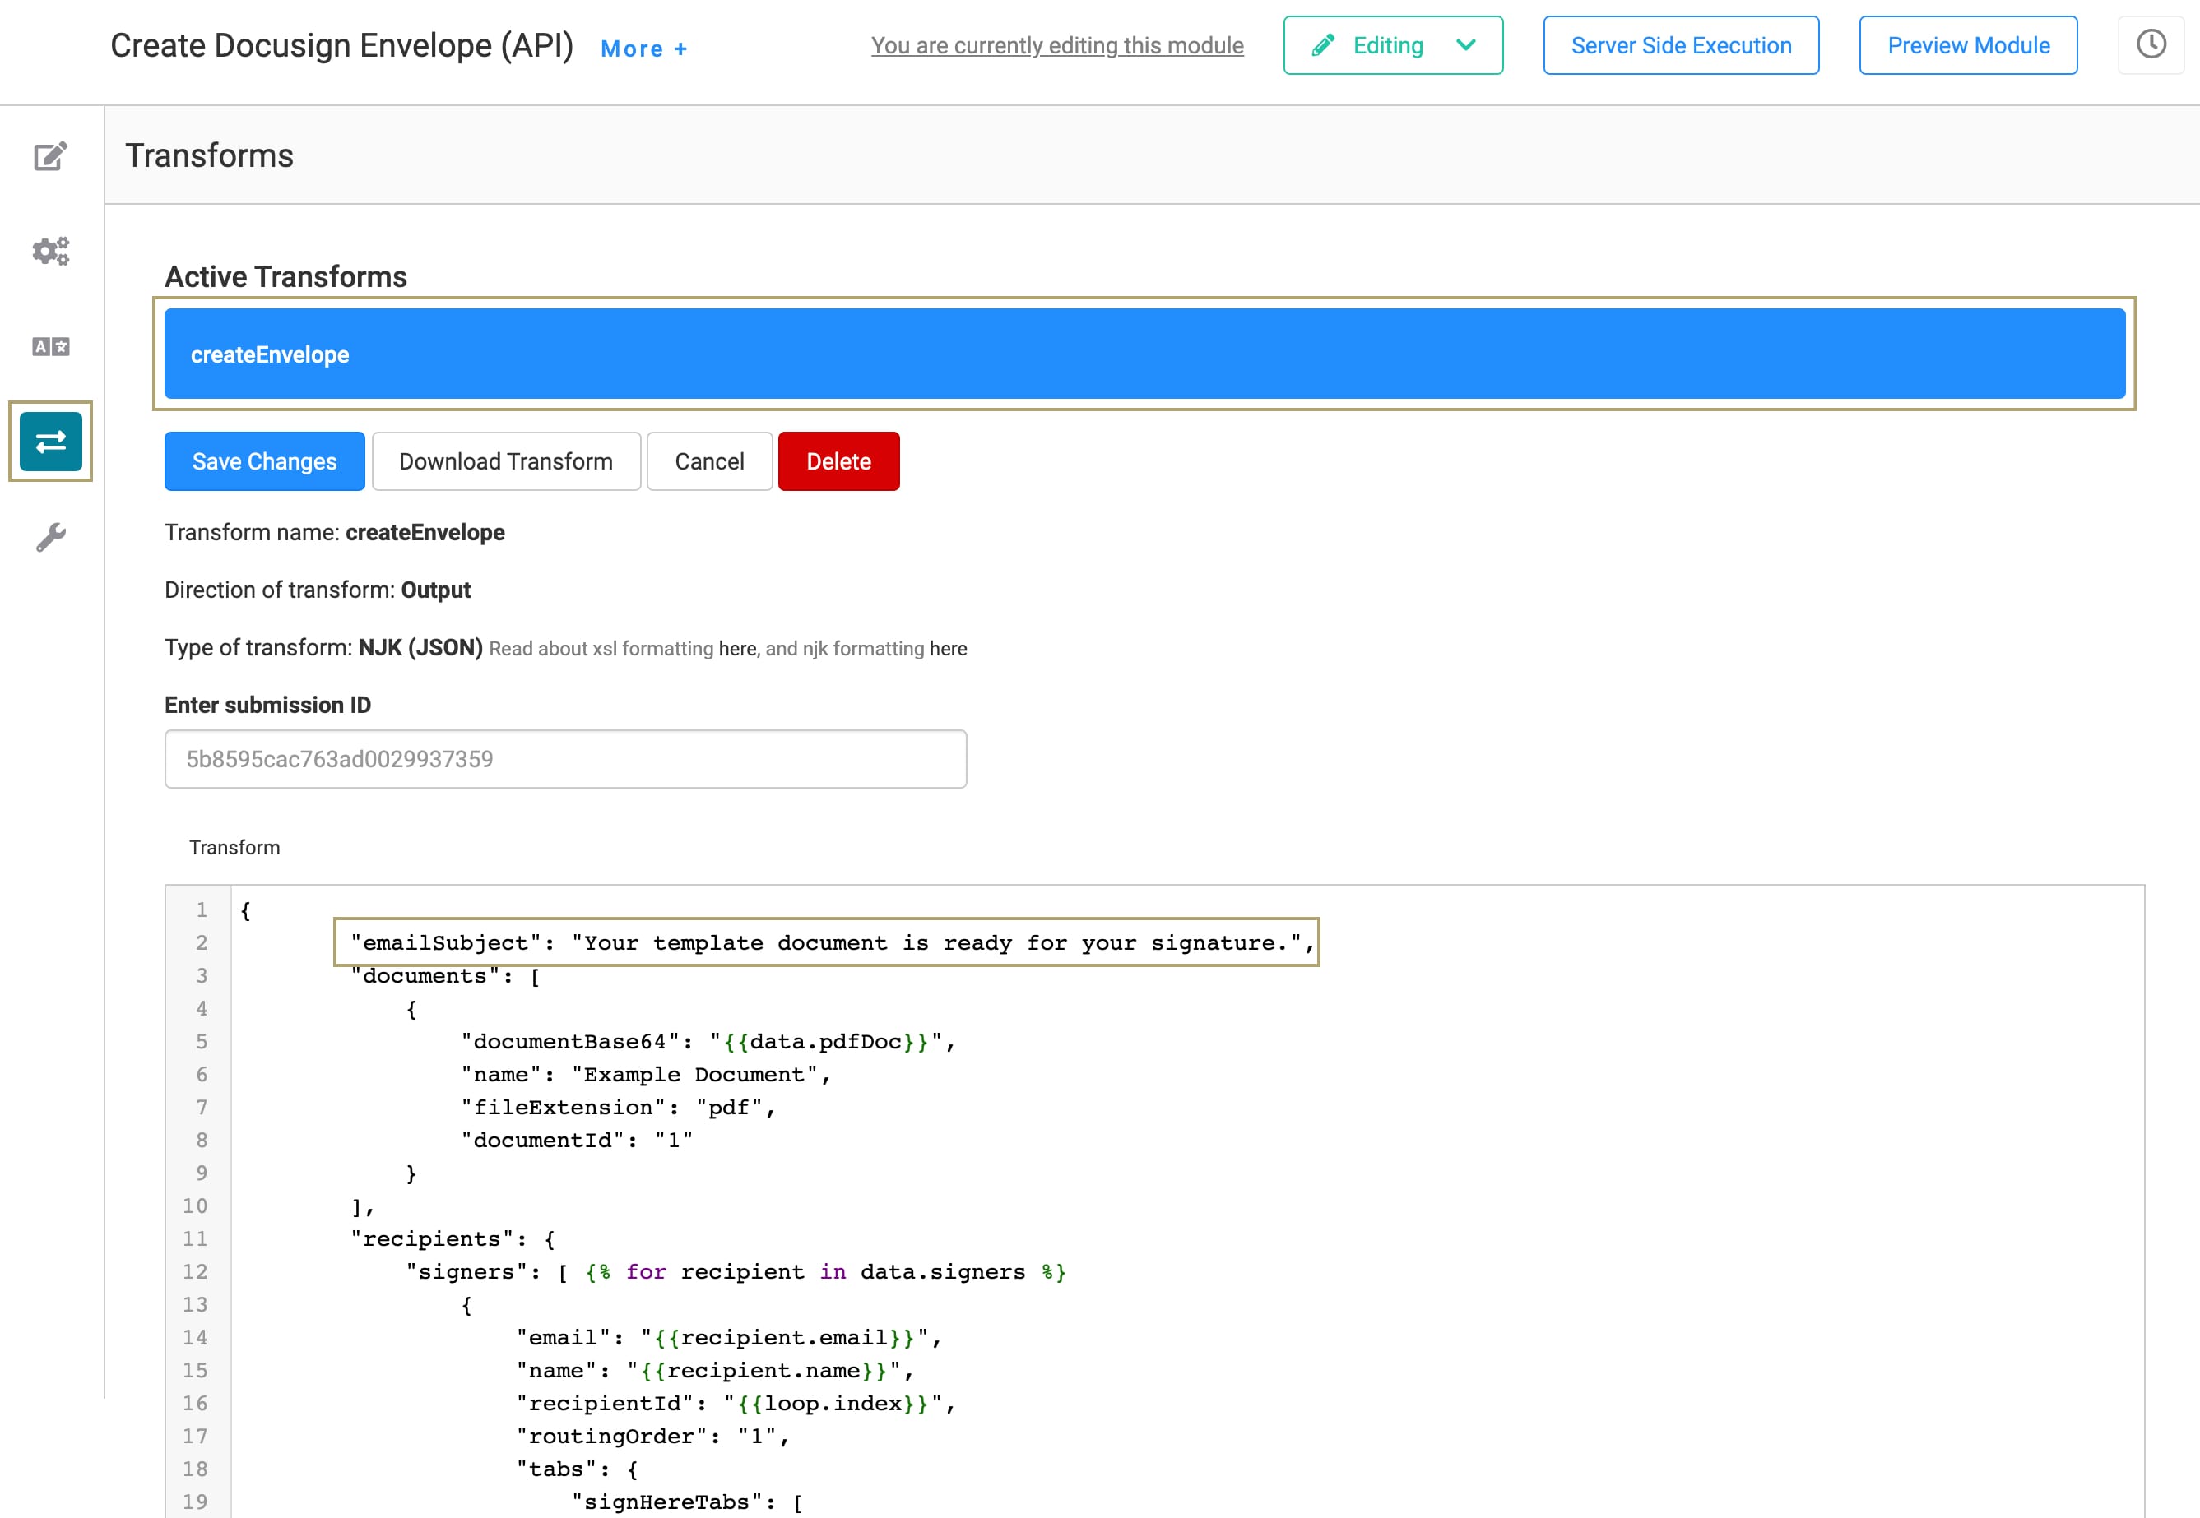The height and width of the screenshot is (1518, 2200).
Task: Select the createEnvelope active transform bar
Action: pyautogui.click(x=1144, y=354)
